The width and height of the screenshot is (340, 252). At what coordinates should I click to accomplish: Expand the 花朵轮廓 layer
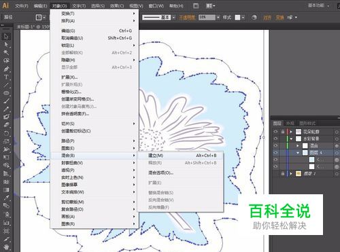[x=291, y=132]
